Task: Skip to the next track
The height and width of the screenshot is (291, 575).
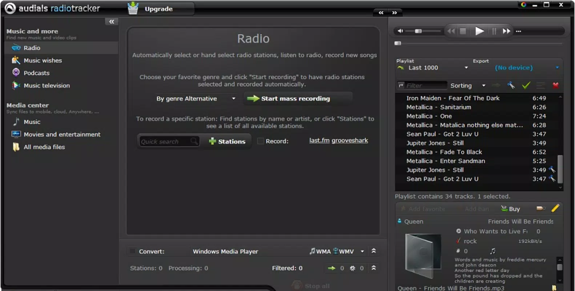Action: click(x=506, y=31)
